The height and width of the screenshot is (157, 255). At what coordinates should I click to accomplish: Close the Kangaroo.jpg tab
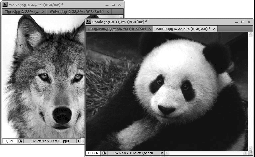coord(150,29)
